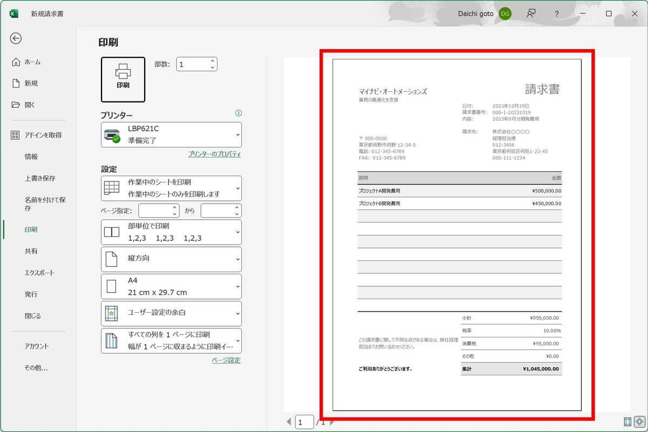Click the invoice print preview page
648x432 pixels.
click(x=457, y=235)
